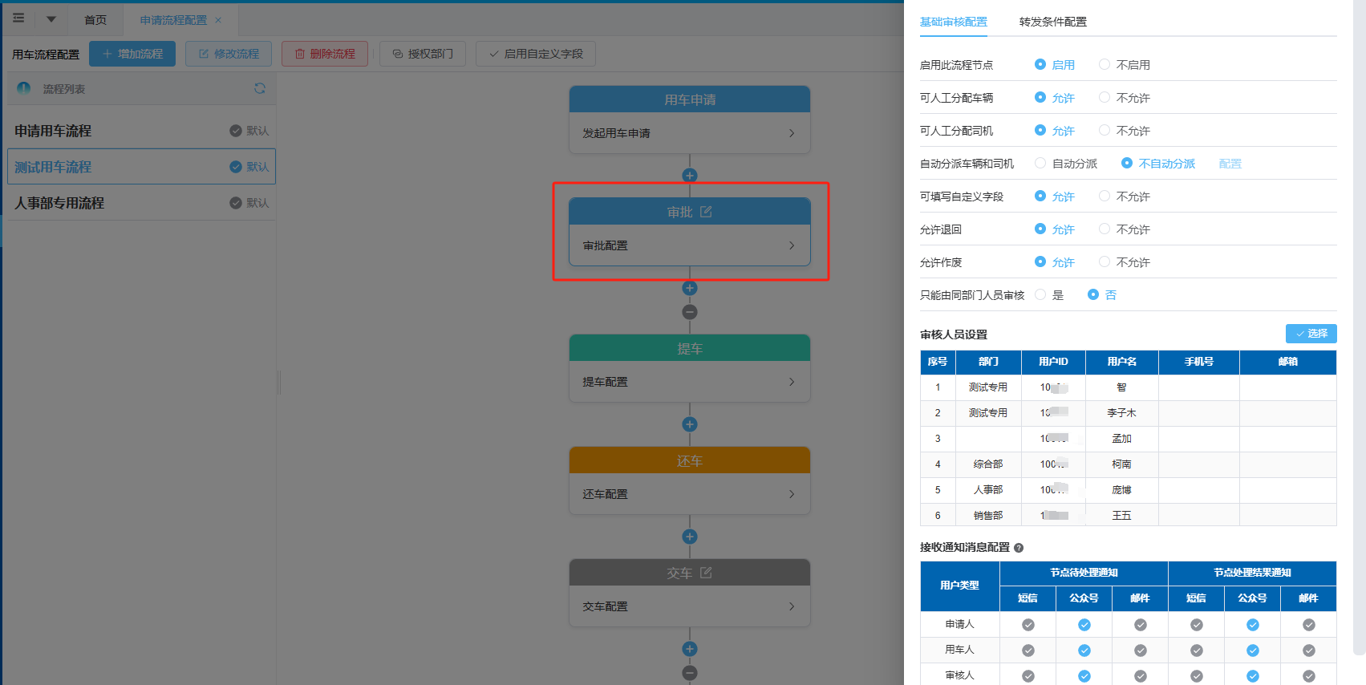This screenshot has width=1366, height=685.
Task: Open the 首页 tab
Action: click(x=95, y=20)
